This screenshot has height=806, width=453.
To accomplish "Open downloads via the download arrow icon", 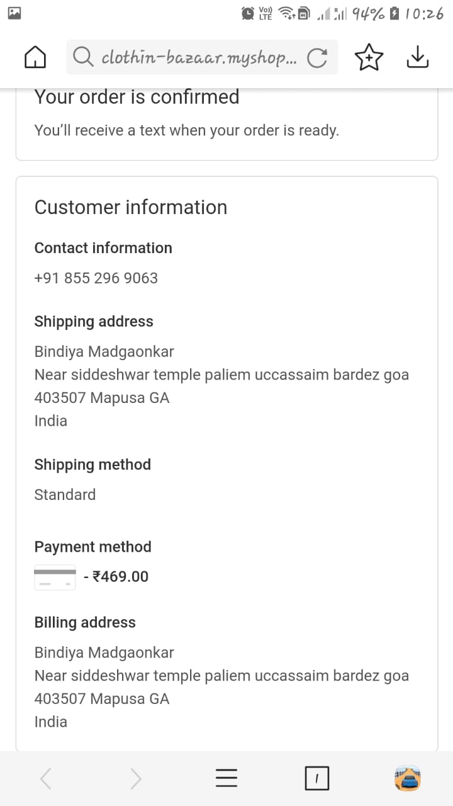I will click(x=418, y=57).
